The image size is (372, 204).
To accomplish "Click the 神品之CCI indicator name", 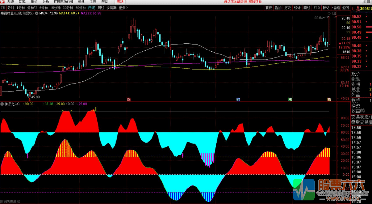I will pyautogui.click(x=13, y=104).
